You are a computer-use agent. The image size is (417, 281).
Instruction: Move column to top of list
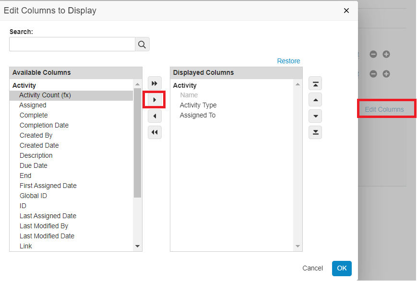pos(315,83)
